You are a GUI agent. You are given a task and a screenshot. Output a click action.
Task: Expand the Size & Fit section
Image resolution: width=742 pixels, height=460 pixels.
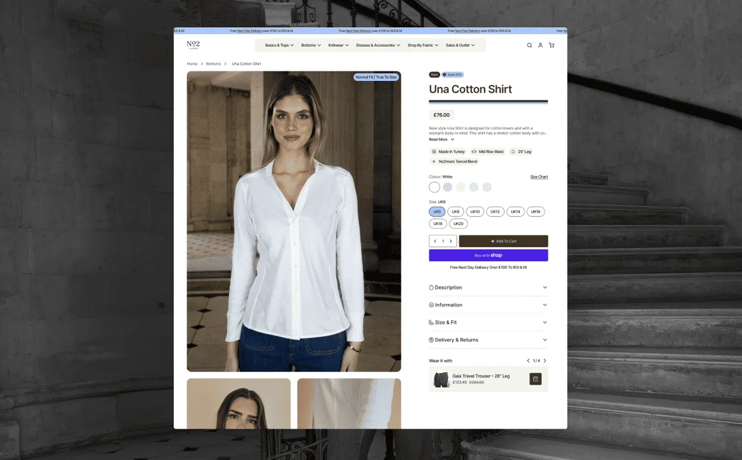pos(489,322)
